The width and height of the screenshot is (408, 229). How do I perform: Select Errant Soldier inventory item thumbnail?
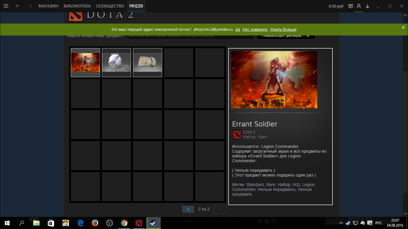coord(85,63)
